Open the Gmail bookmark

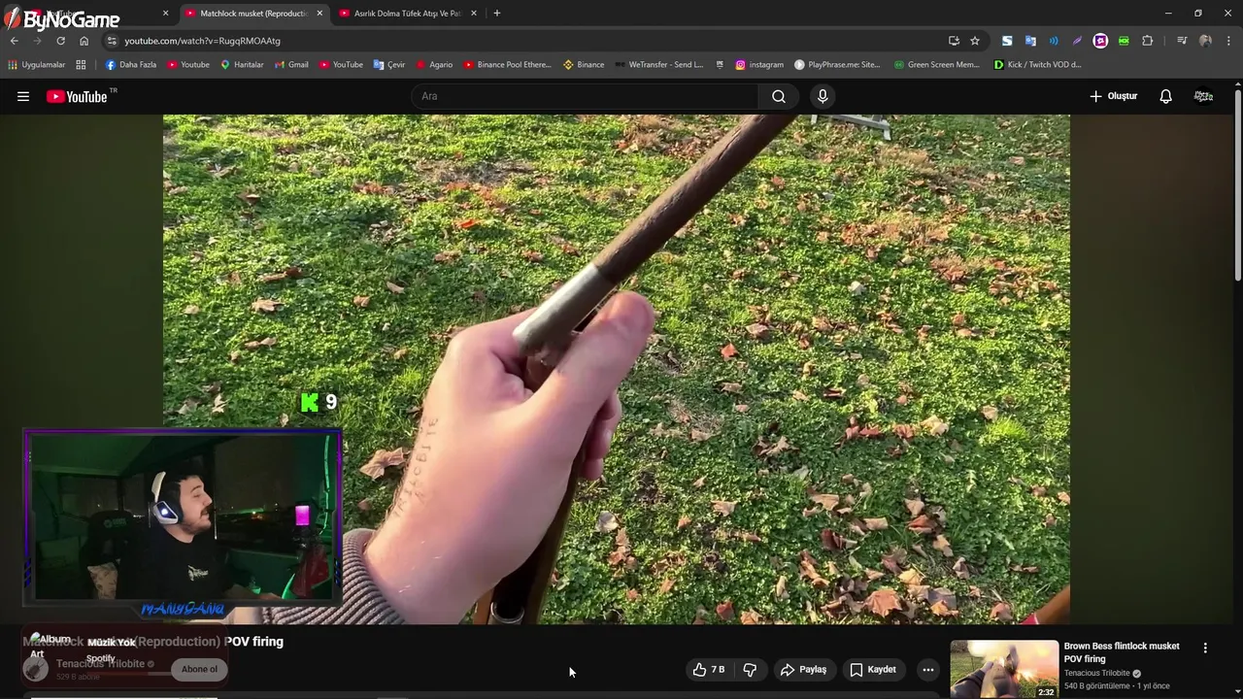291,65
